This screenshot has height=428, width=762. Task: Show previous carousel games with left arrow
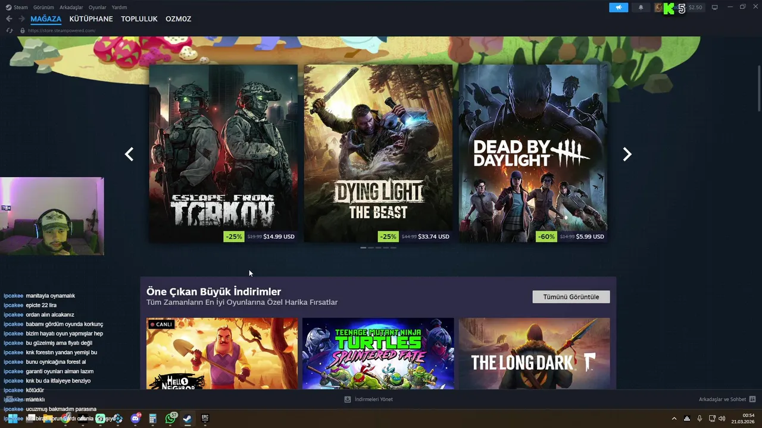tap(129, 154)
